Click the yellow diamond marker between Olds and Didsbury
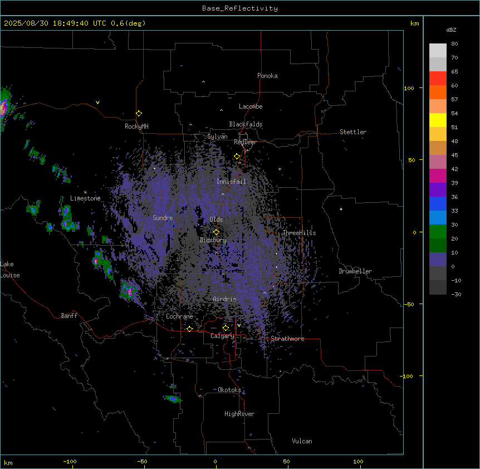 click(216, 232)
